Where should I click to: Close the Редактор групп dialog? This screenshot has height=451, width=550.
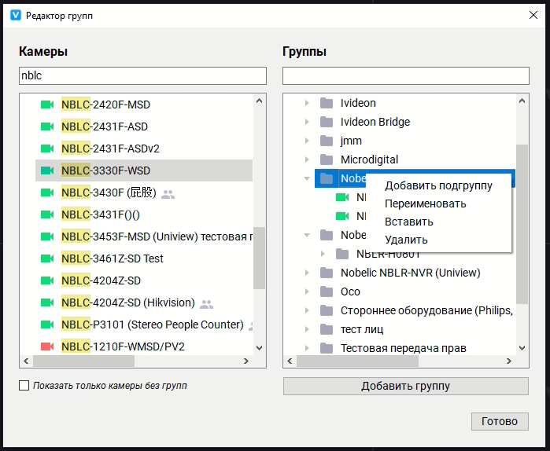click(x=533, y=15)
